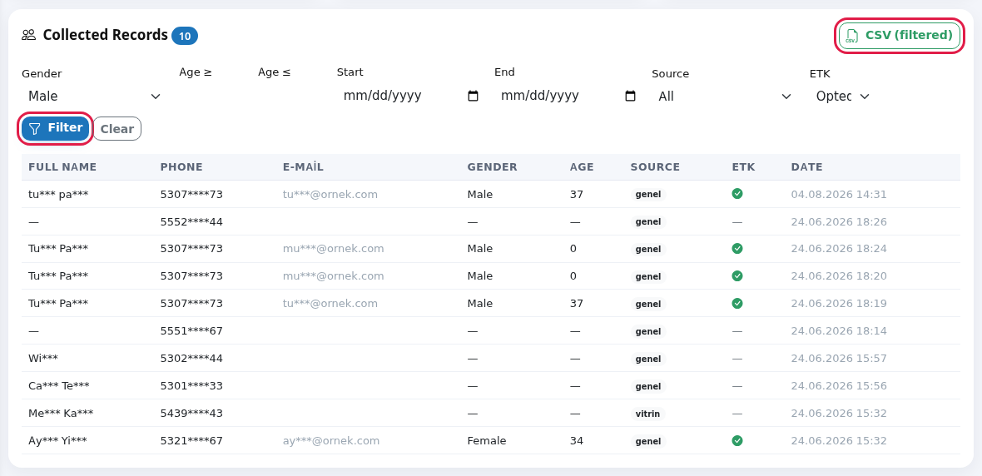Viewport: 982px width, 476px height.
Task: Click the email ay***@ornek.com
Action: 331,441
